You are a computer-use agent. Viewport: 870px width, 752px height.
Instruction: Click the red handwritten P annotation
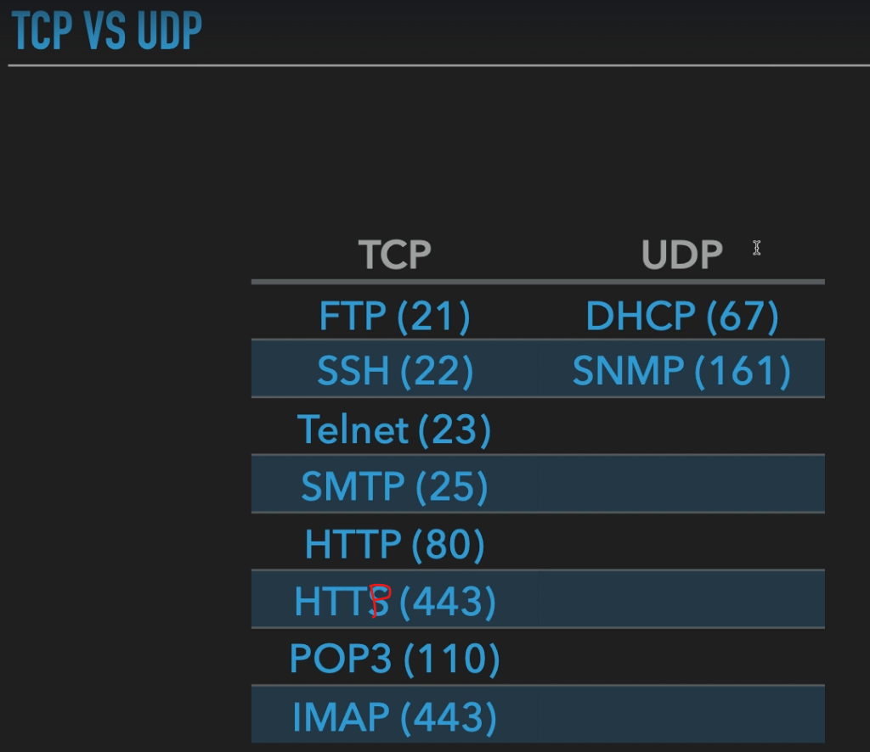(381, 600)
